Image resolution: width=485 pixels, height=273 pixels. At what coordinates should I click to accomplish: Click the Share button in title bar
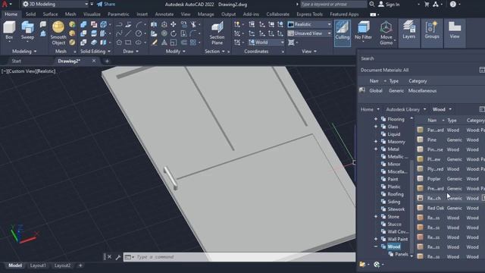point(106,5)
